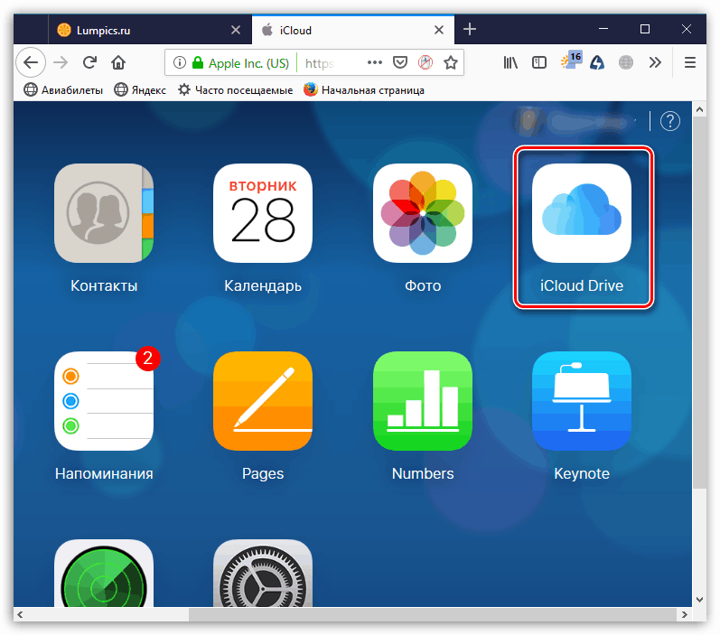Open the Напоминания app icon
This screenshot has height=635, width=720.
pos(104,401)
